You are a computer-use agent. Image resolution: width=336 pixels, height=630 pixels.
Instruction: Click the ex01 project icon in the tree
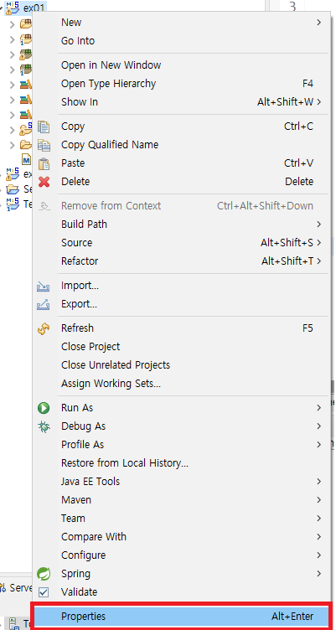point(13,8)
